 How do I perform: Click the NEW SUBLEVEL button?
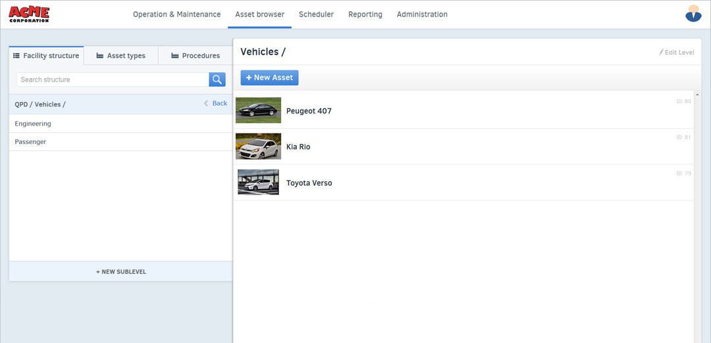[x=121, y=271]
